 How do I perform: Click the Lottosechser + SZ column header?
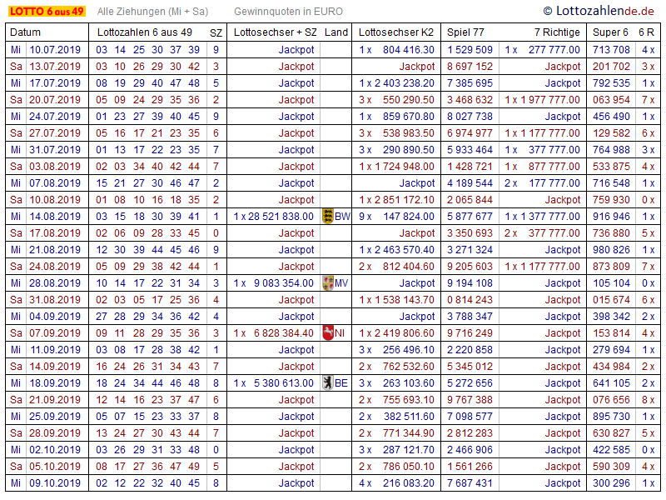[275, 32]
